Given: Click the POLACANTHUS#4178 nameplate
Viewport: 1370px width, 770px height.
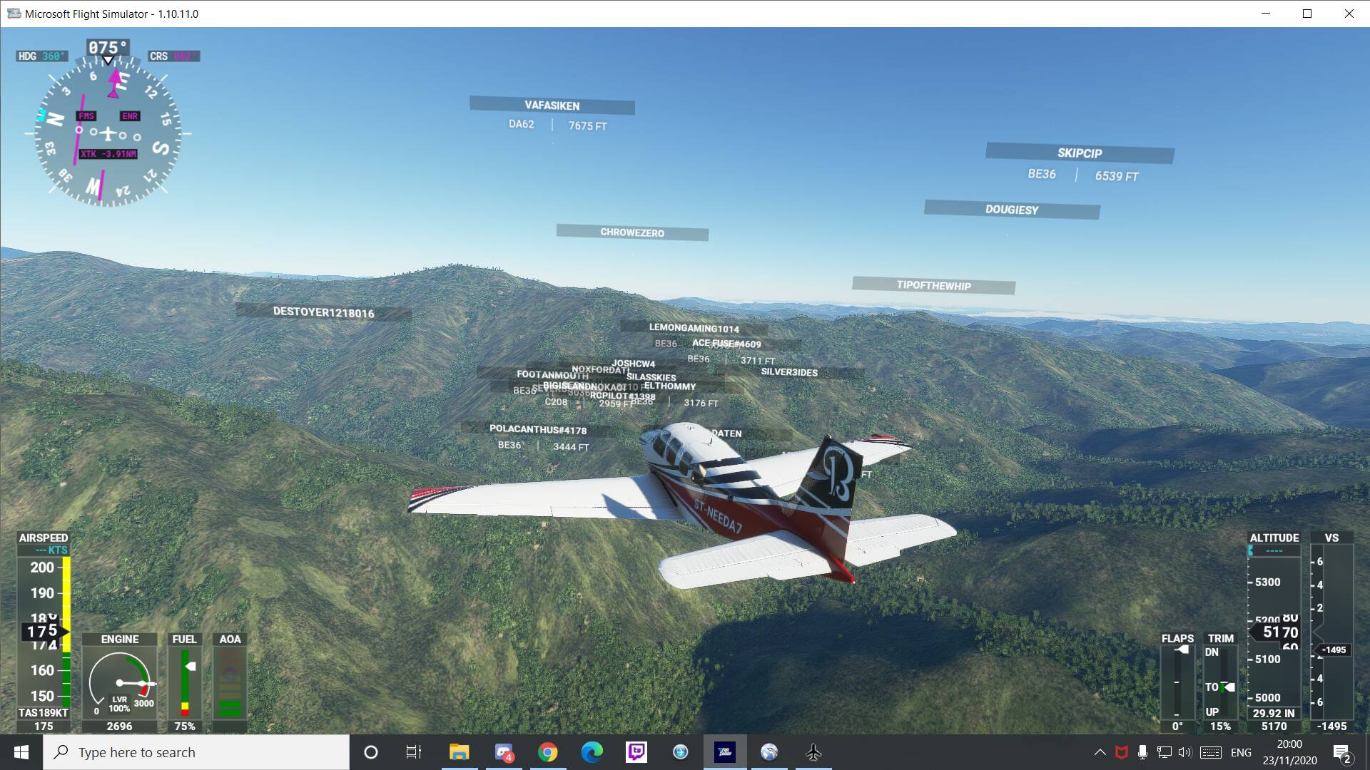Looking at the screenshot, I should click(538, 429).
